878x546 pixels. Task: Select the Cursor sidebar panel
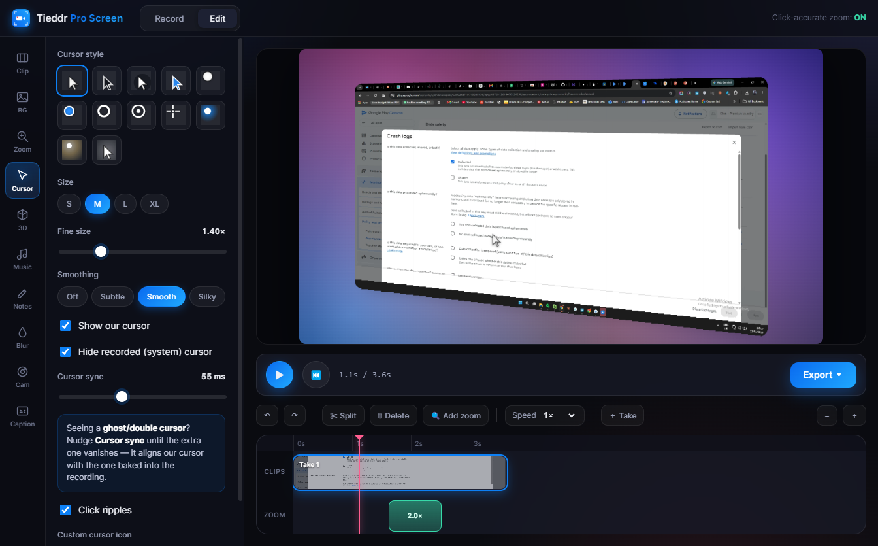(22, 180)
